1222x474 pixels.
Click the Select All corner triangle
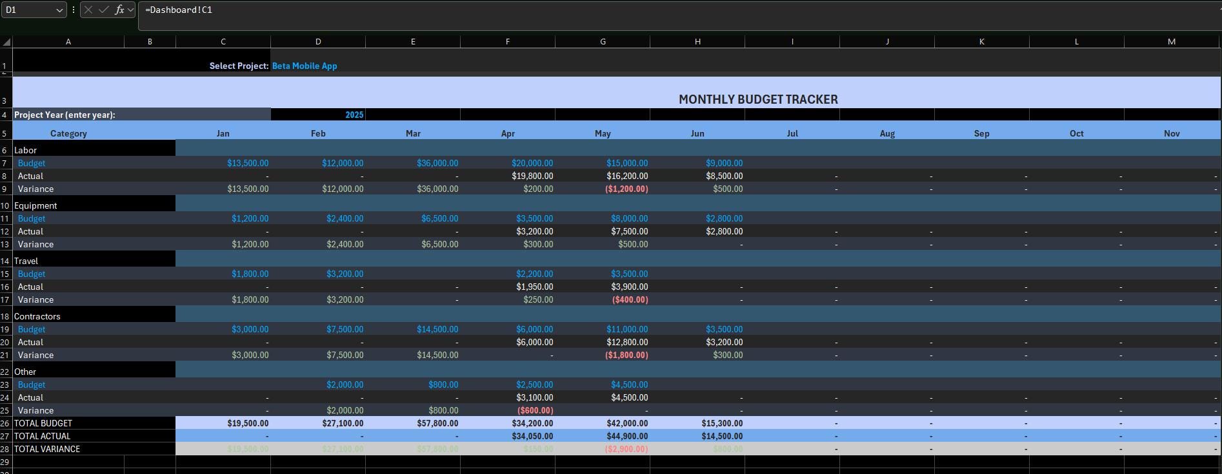[x=6, y=42]
